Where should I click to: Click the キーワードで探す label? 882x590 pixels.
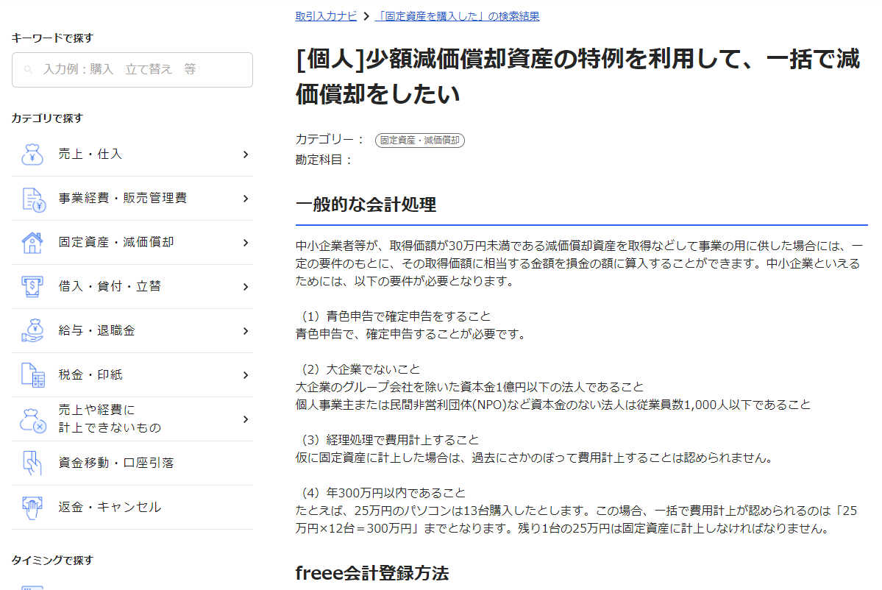[x=52, y=38]
